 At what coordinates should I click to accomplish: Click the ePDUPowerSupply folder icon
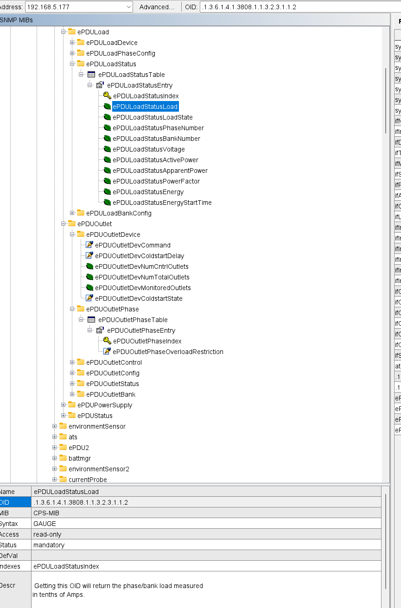[x=72, y=405]
